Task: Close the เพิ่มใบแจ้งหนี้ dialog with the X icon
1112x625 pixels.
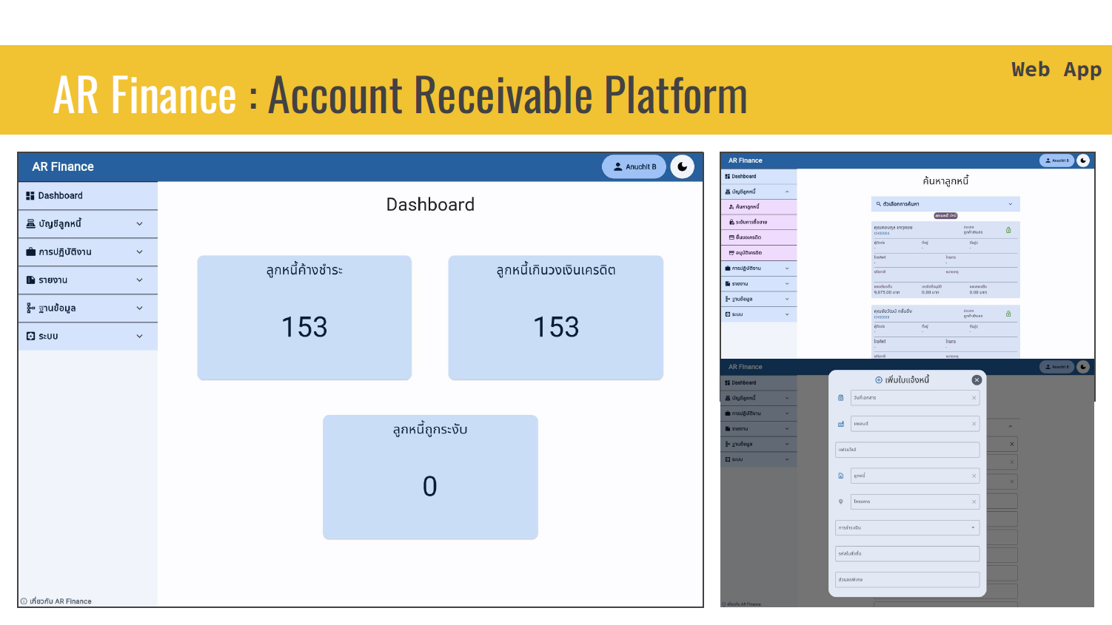Action: coord(977,380)
